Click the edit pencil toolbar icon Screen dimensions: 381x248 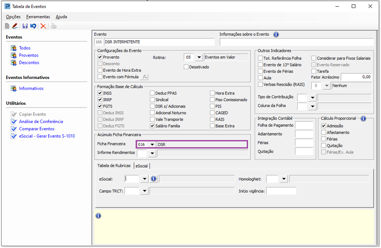[15, 26]
